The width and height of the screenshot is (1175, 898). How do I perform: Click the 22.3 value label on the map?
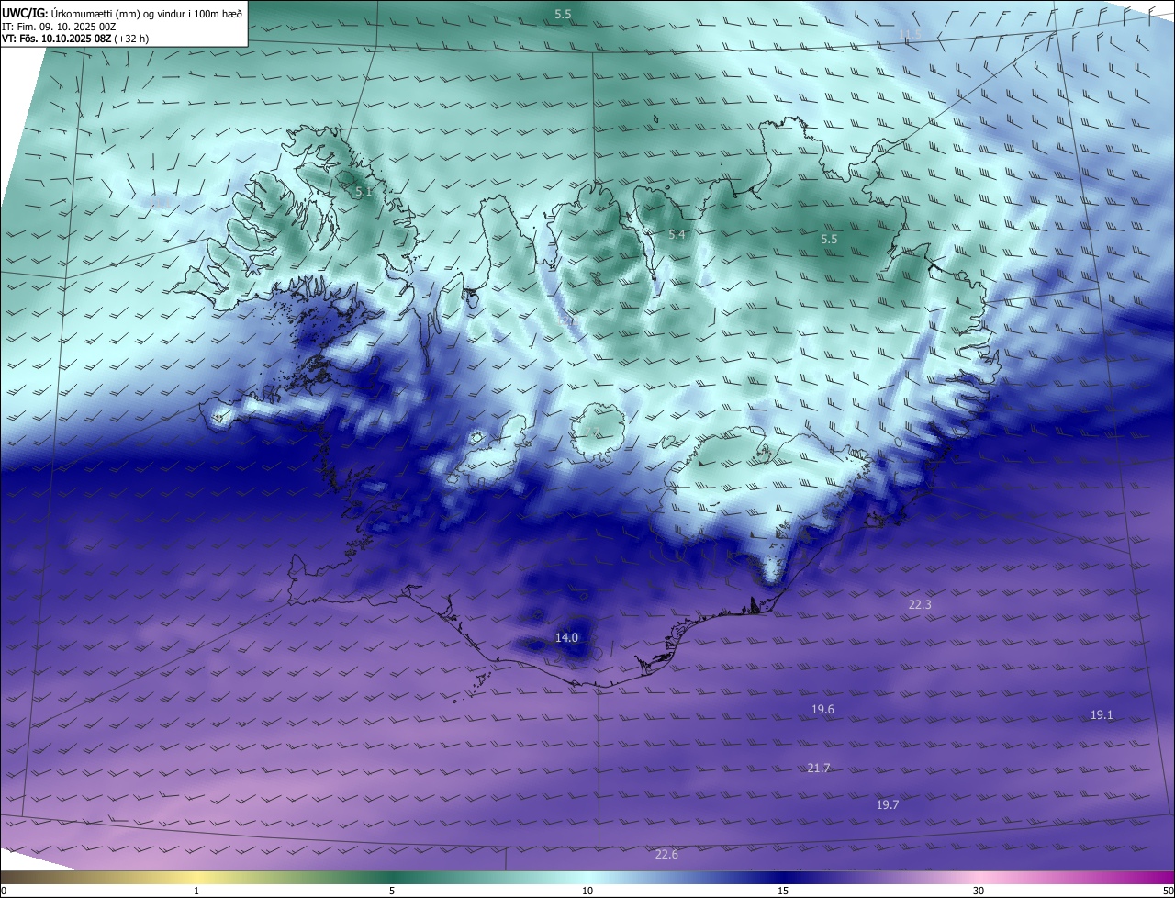point(920,604)
